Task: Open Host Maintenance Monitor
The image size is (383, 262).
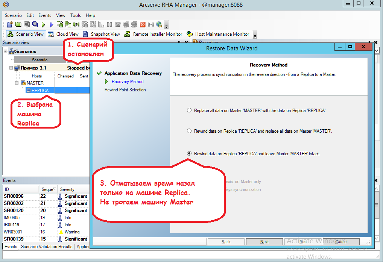Action: coord(218,34)
